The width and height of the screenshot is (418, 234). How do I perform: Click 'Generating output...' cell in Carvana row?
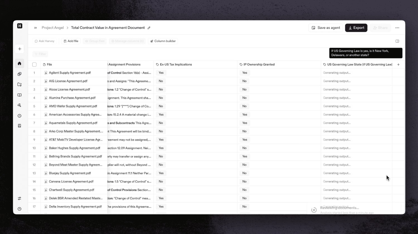click(x=357, y=182)
